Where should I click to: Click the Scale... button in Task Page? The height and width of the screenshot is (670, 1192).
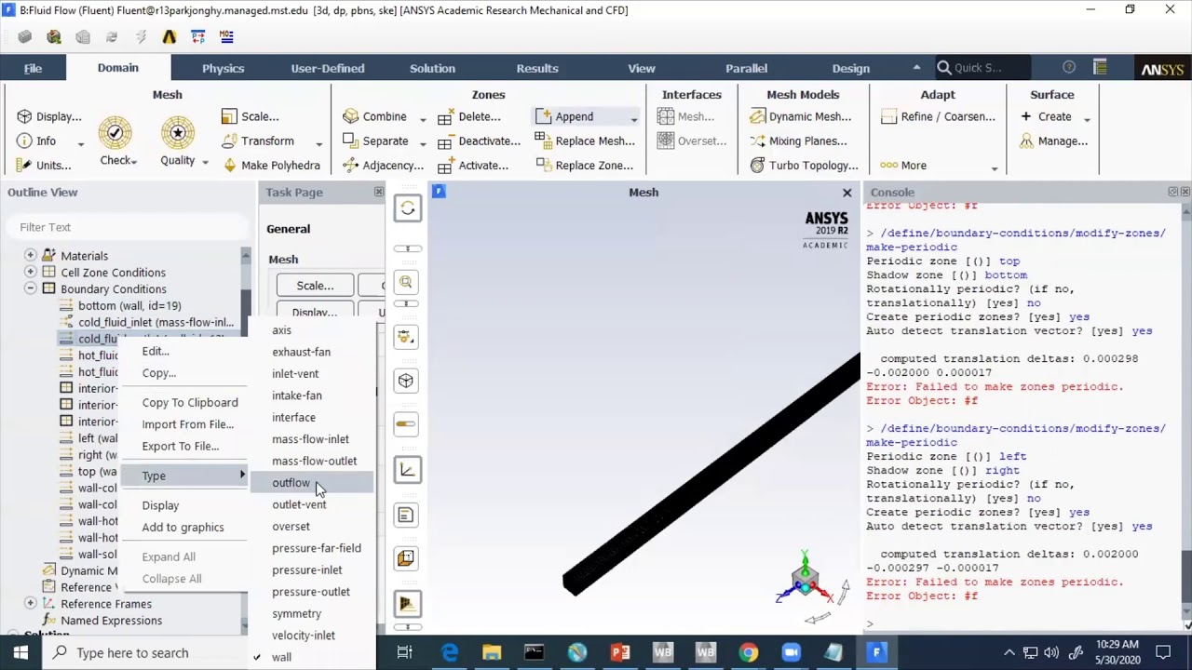coord(315,286)
